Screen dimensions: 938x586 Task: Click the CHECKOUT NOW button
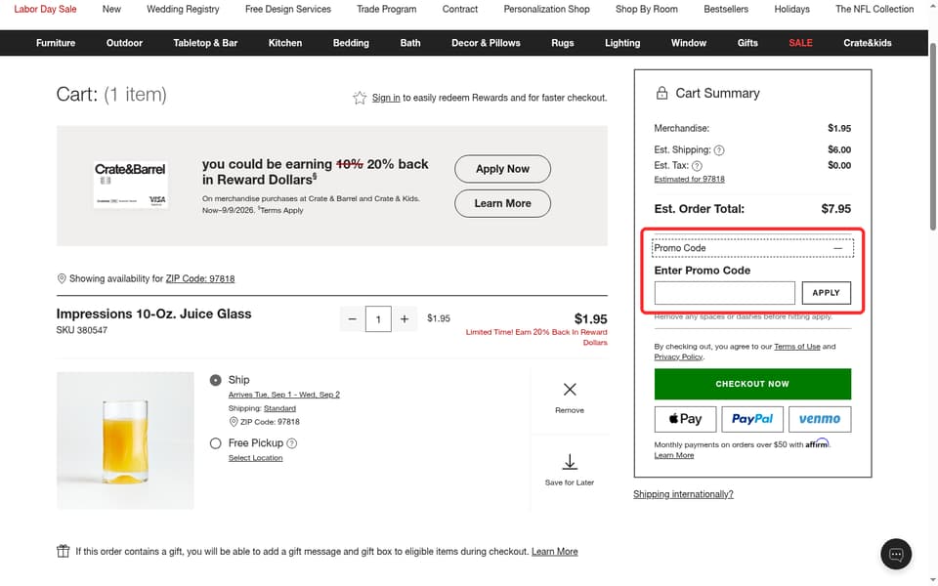tap(752, 384)
